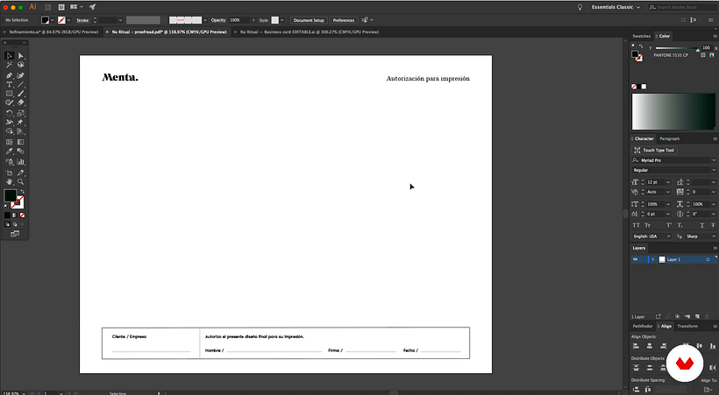Select the Pen tool
The height and width of the screenshot is (395, 719).
point(9,75)
